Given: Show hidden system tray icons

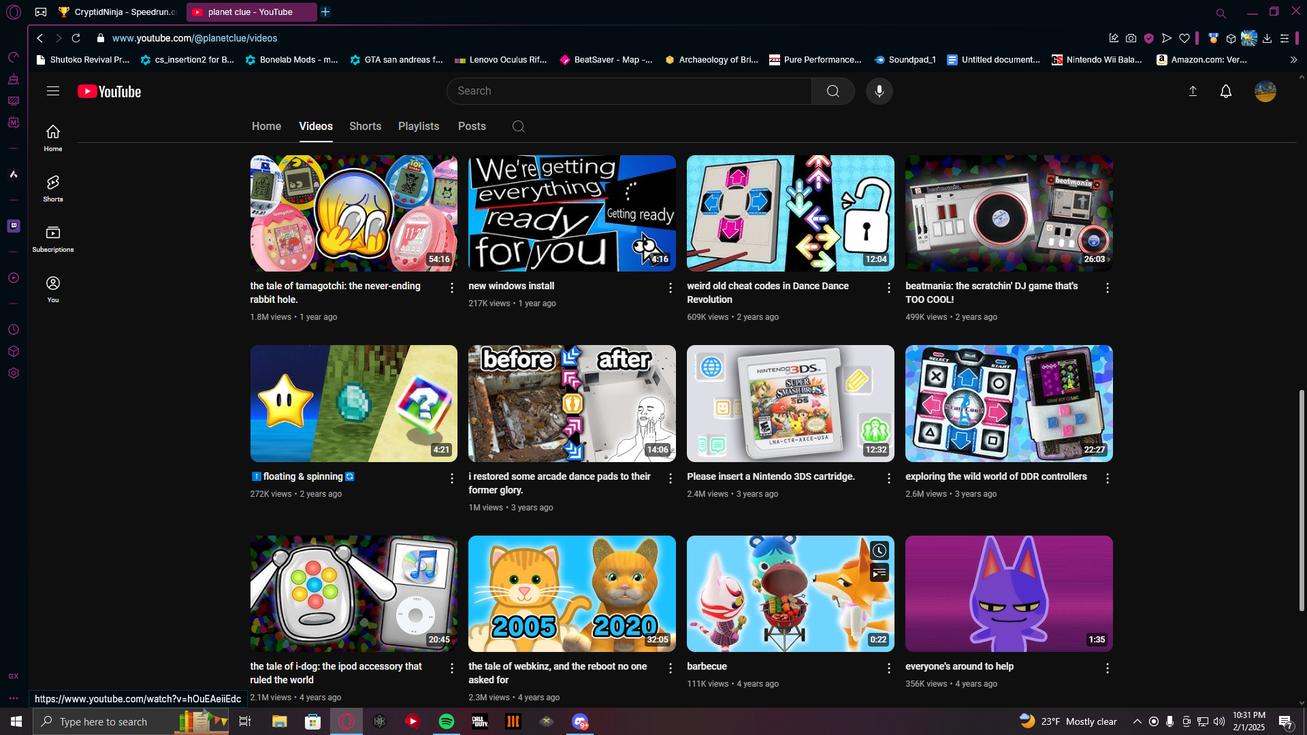Looking at the screenshot, I should (x=1137, y=721).
